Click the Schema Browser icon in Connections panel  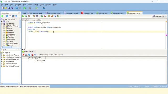pyautogui.click(x=13, y=16)
